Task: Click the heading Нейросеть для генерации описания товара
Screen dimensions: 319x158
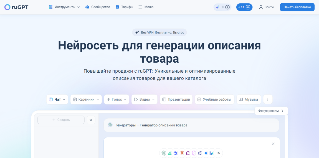Action: (x=159, y=52)
